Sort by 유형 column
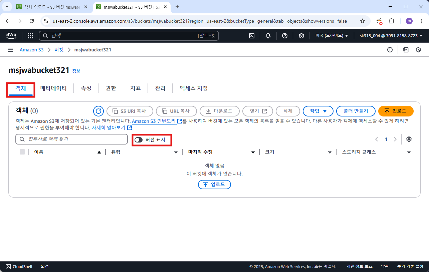429x272 pixels. pos(176,152)
